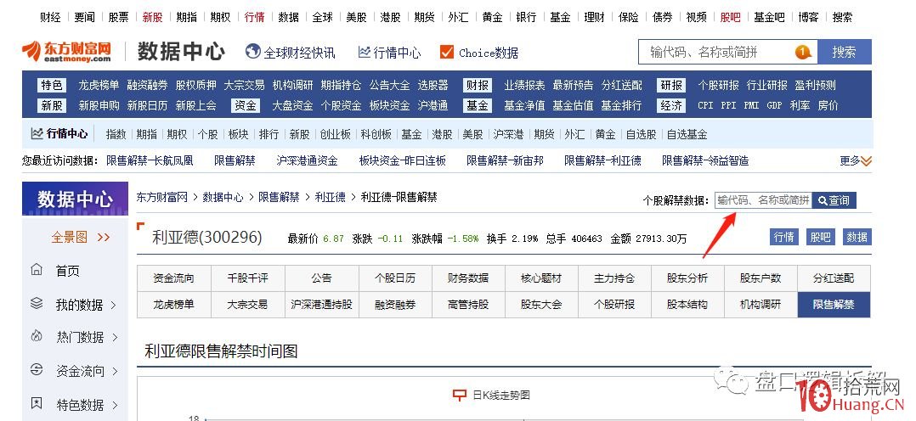Screen dimensions: 916x421
Task: Open recent visit 限售解禁-长航凤凰
Action: pos(150,160)
